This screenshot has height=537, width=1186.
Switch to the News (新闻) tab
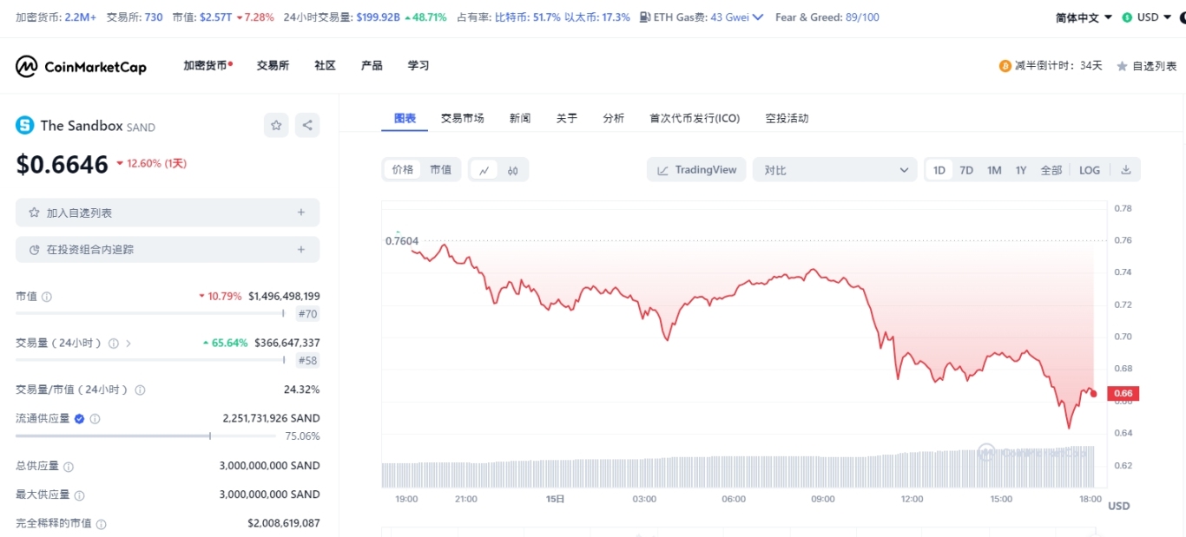click(520, 118)
